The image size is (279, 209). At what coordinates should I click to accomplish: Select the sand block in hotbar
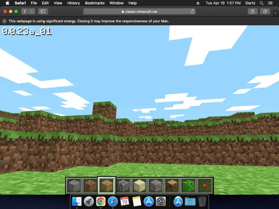(139, 186)
